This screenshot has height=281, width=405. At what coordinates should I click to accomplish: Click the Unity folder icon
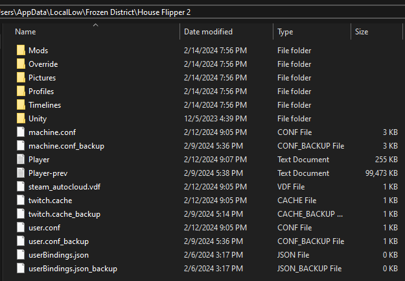click(21, 119)
